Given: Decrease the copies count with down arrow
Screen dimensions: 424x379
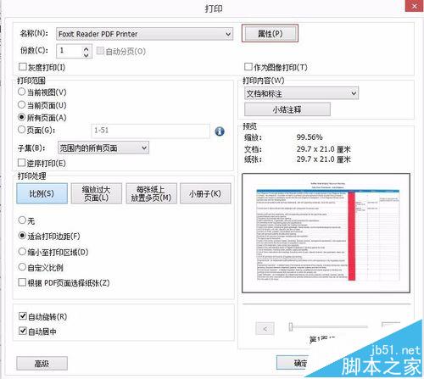Looking at the screenshot, I should [x=86, y=54].
